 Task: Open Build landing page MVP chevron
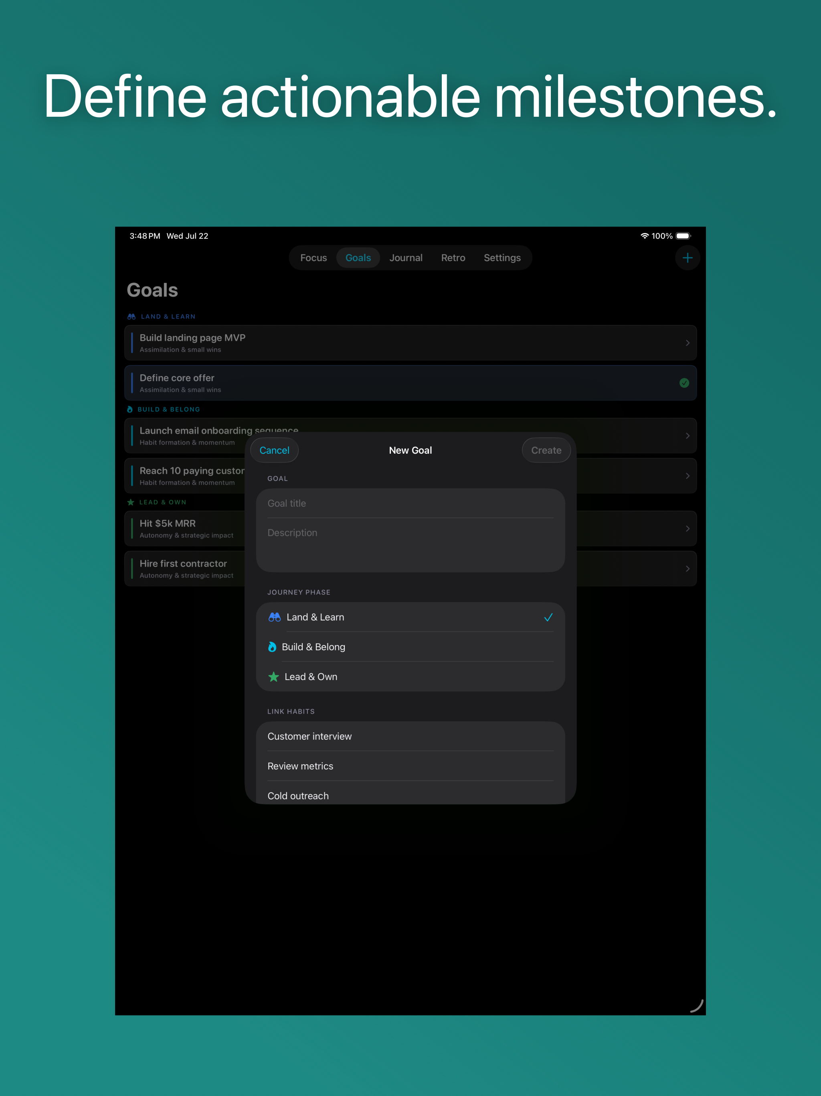click(687, 343)
